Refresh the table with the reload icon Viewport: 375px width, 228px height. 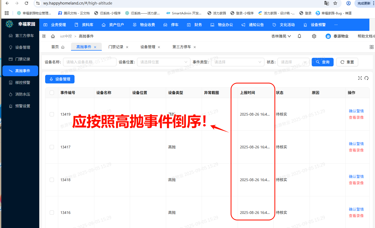pyautogui.click(x=366, y=78)
